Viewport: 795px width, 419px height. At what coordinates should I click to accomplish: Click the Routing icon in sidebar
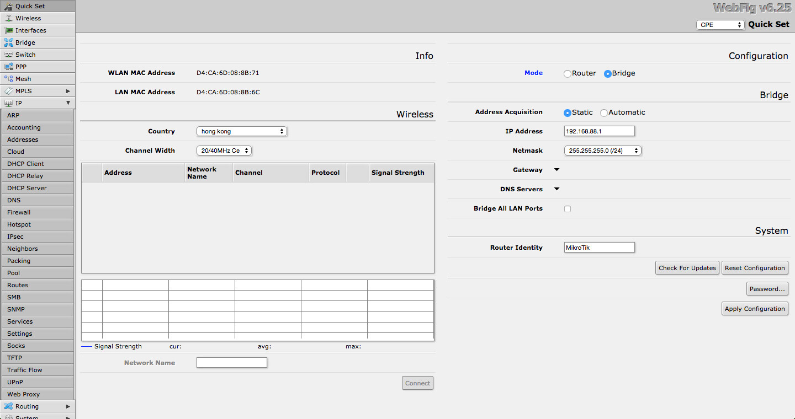(x=8, y=406)
